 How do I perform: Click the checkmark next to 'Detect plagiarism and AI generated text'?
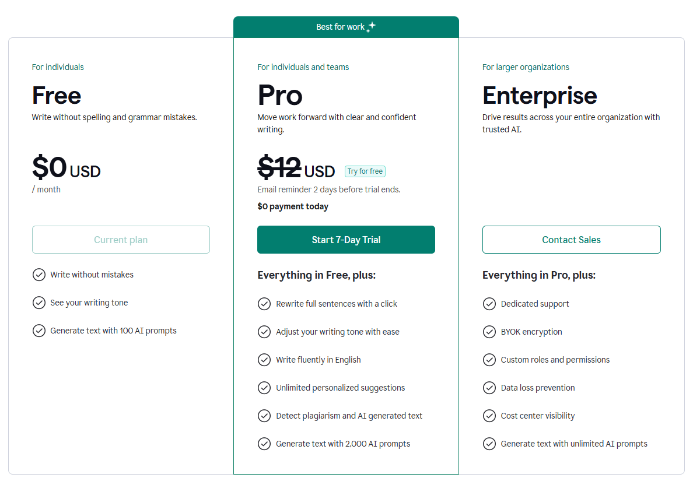point(264,415)
